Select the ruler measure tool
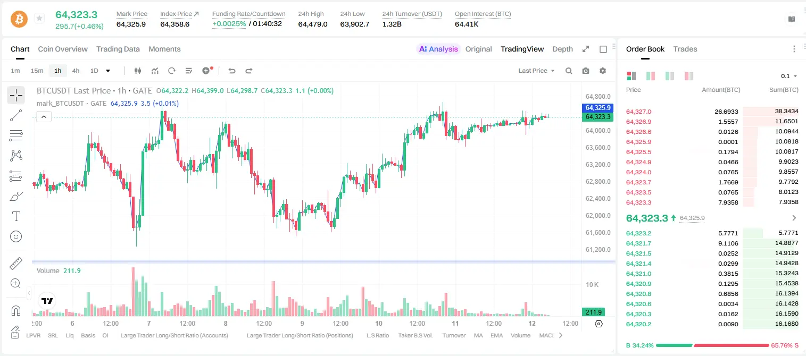This screenshot has width=806, height=356. [x=16, y=264]
